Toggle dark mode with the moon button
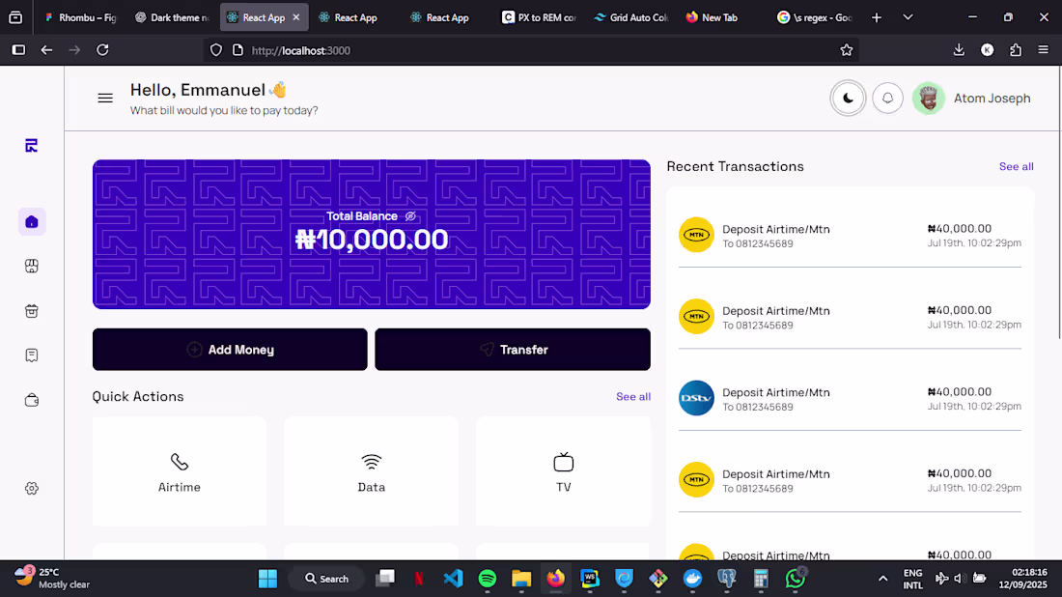 tap(848, 99)
